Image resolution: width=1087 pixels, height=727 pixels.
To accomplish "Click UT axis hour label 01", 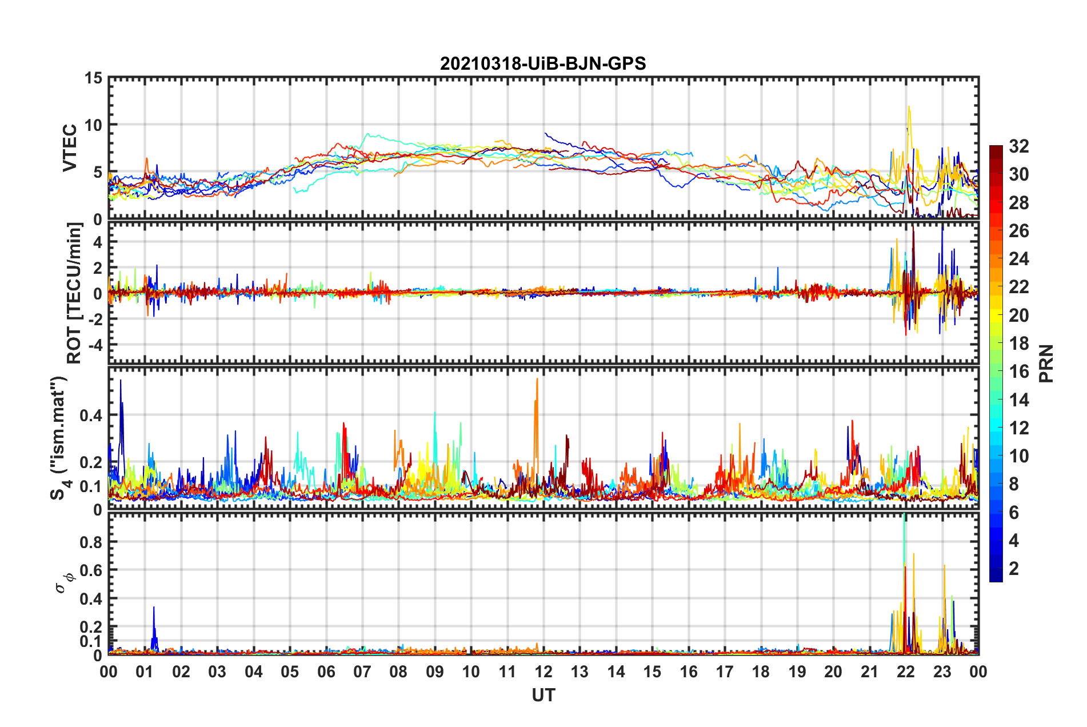I will click(x=145, y=672).
